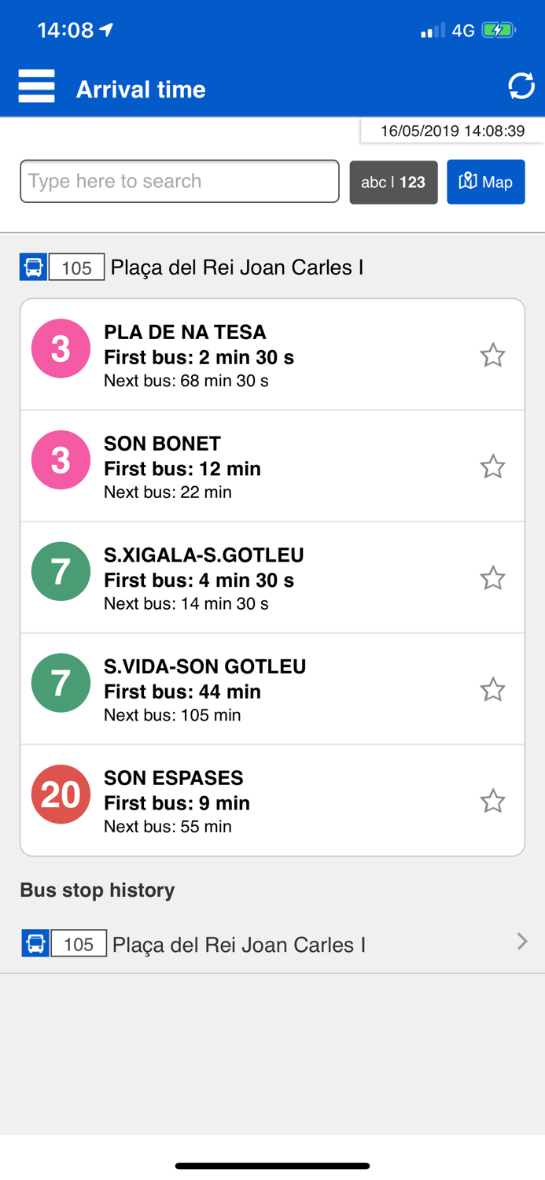The width and height of the screenshot is (545, 1180).
Task: Toggle favorite star for S.XIGALA-S.GOTLEU
Action: point(493,578)
